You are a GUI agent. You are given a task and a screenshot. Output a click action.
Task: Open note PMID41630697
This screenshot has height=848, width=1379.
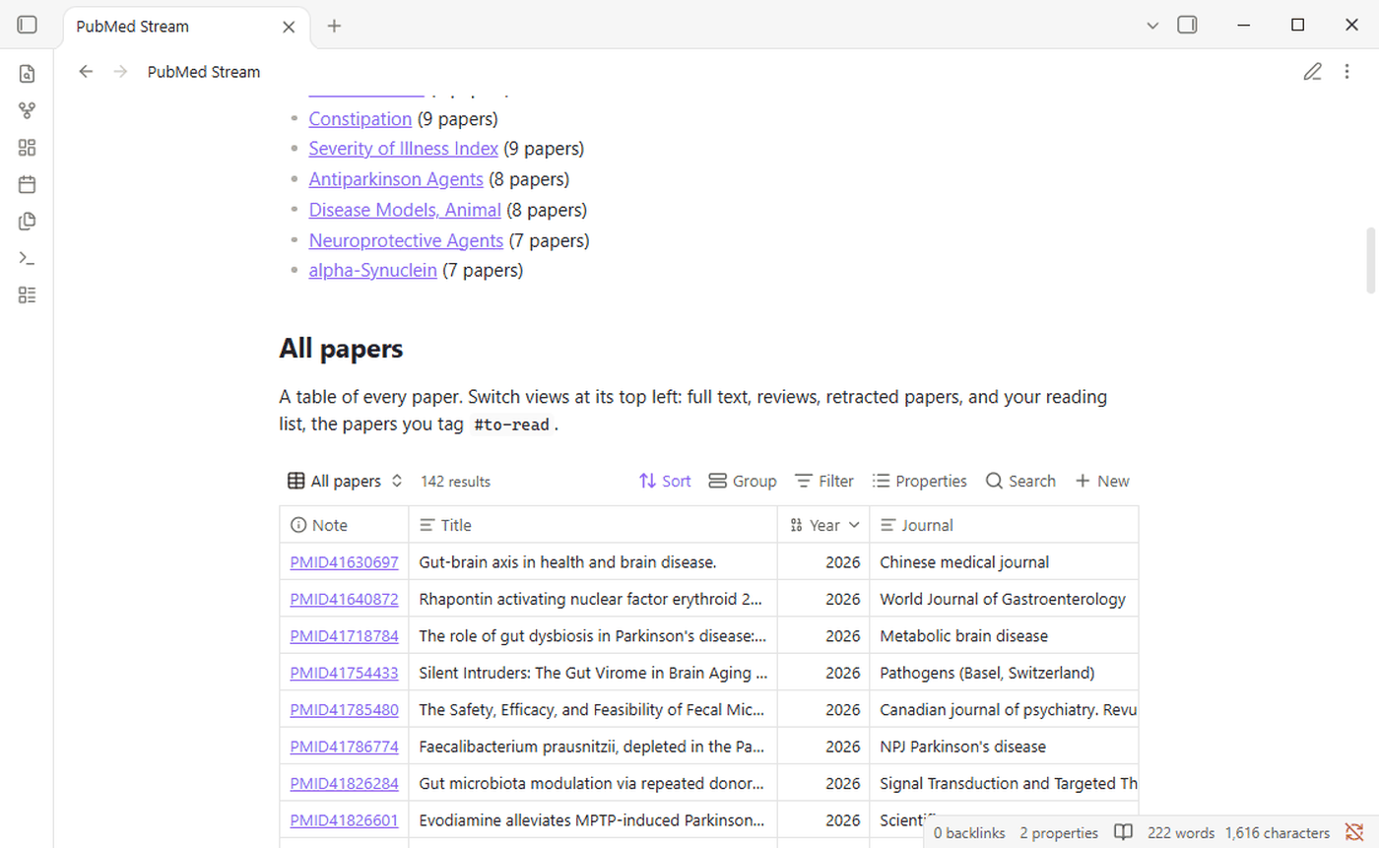click(344, 562)
